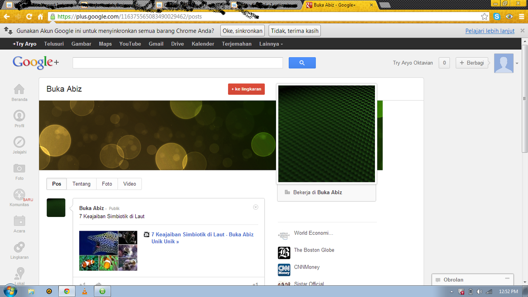
Task: Dismiss the sync infobar X
Action: tap(522, 31)
